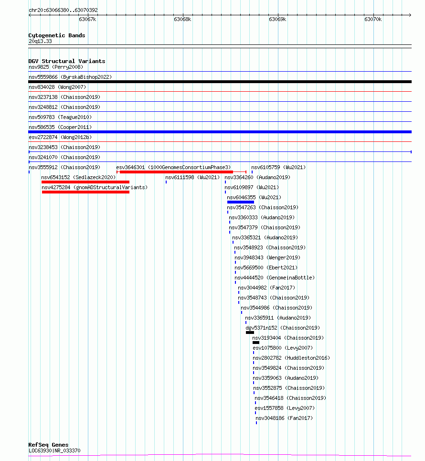425x461 pixels.
Task: Click the 63068k ruler position label
Action: pos(182,19)
